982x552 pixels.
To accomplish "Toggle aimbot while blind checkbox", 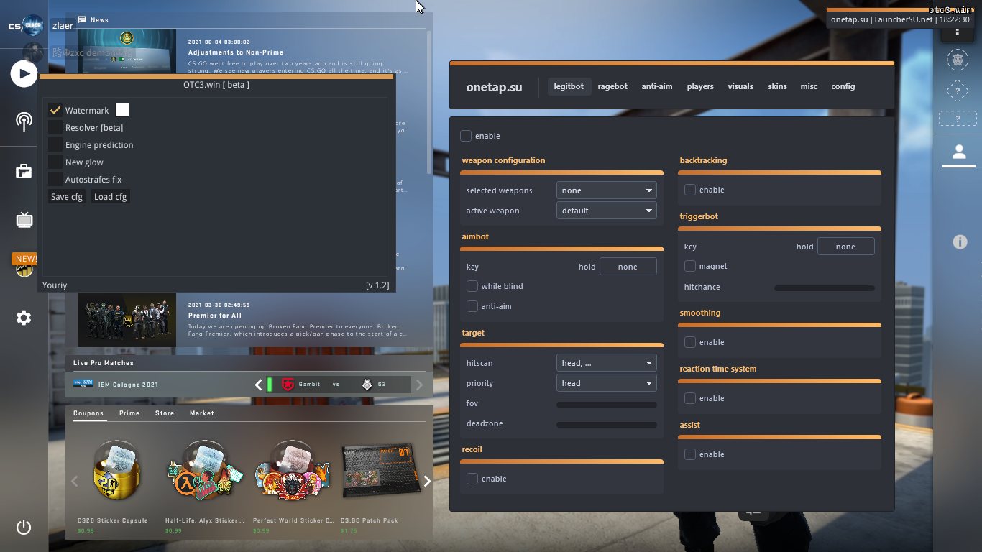I will point(472,286).
